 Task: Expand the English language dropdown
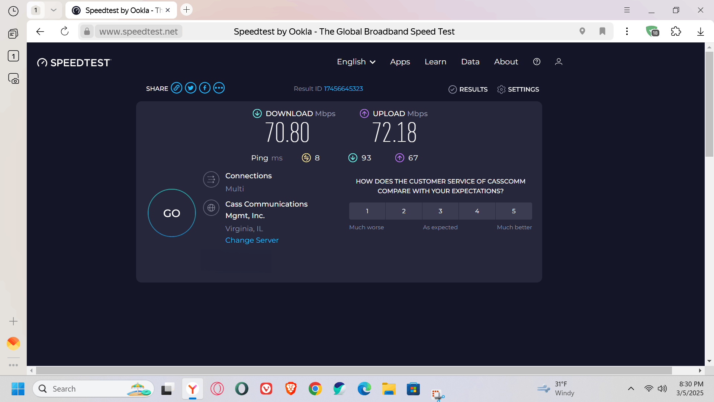tap(356, 62)
